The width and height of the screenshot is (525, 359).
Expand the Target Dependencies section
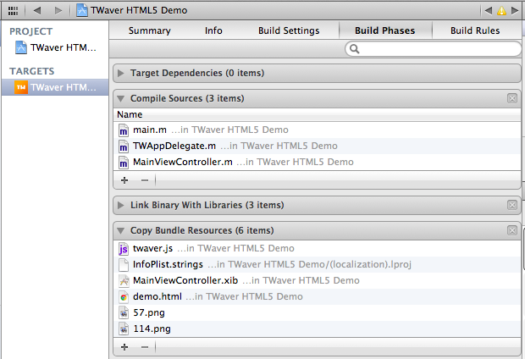(x=121, y=73)
